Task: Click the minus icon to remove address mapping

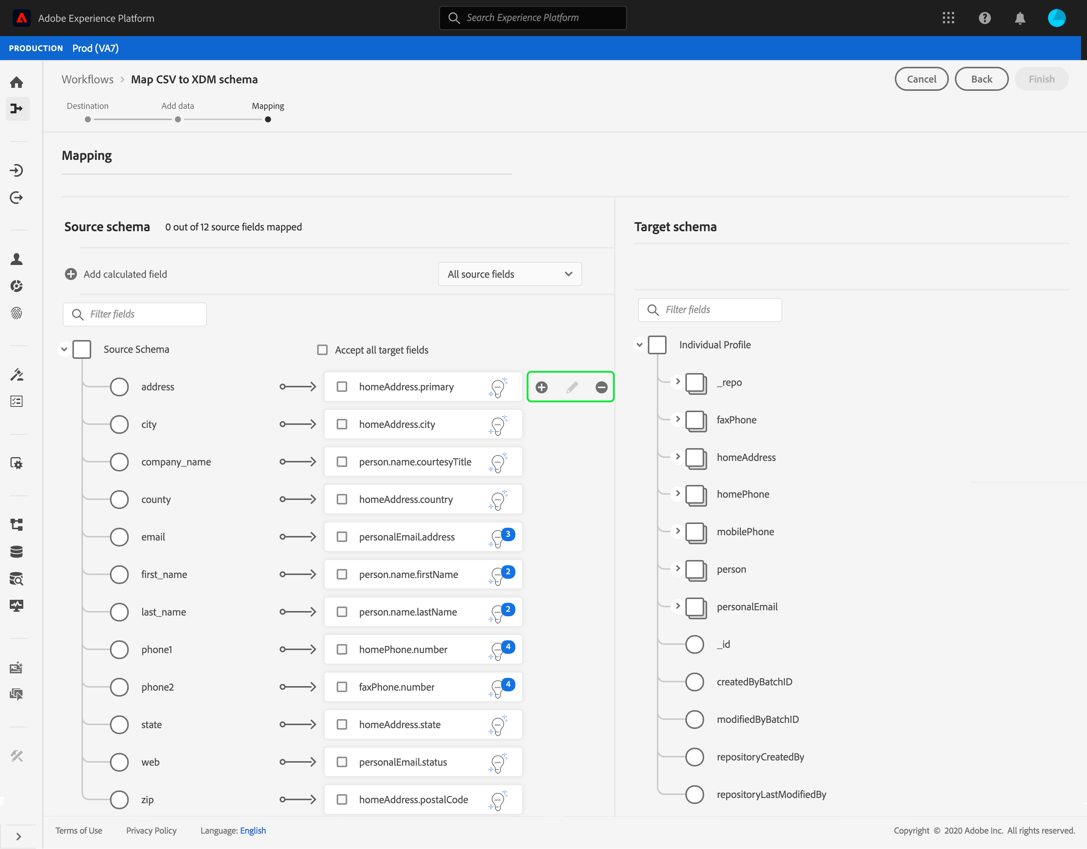Action: coord(601,387)
